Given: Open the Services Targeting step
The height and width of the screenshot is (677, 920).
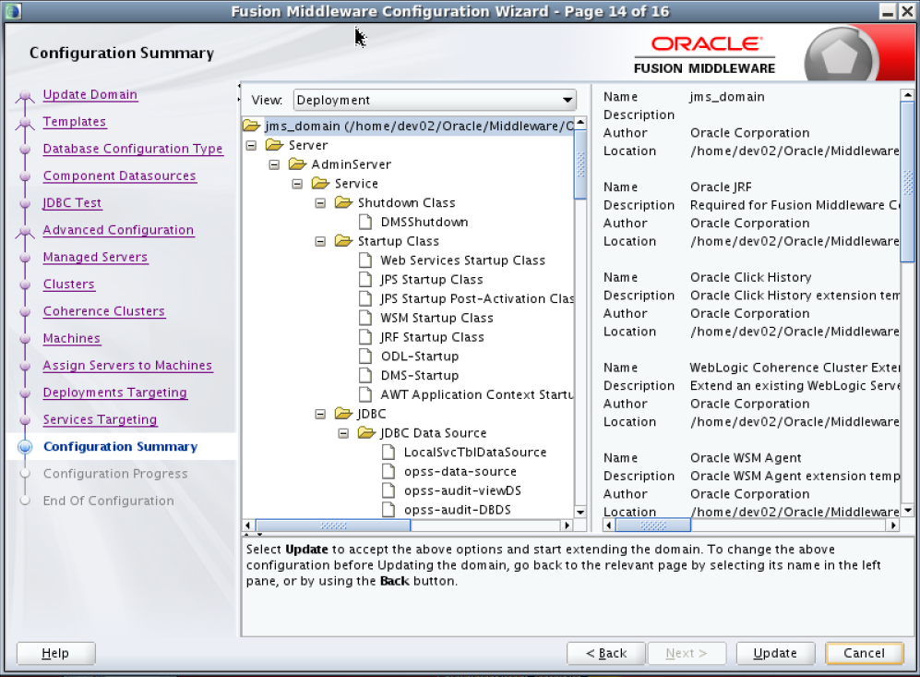Looking at the screenshot, I should [x=101, y=419].
